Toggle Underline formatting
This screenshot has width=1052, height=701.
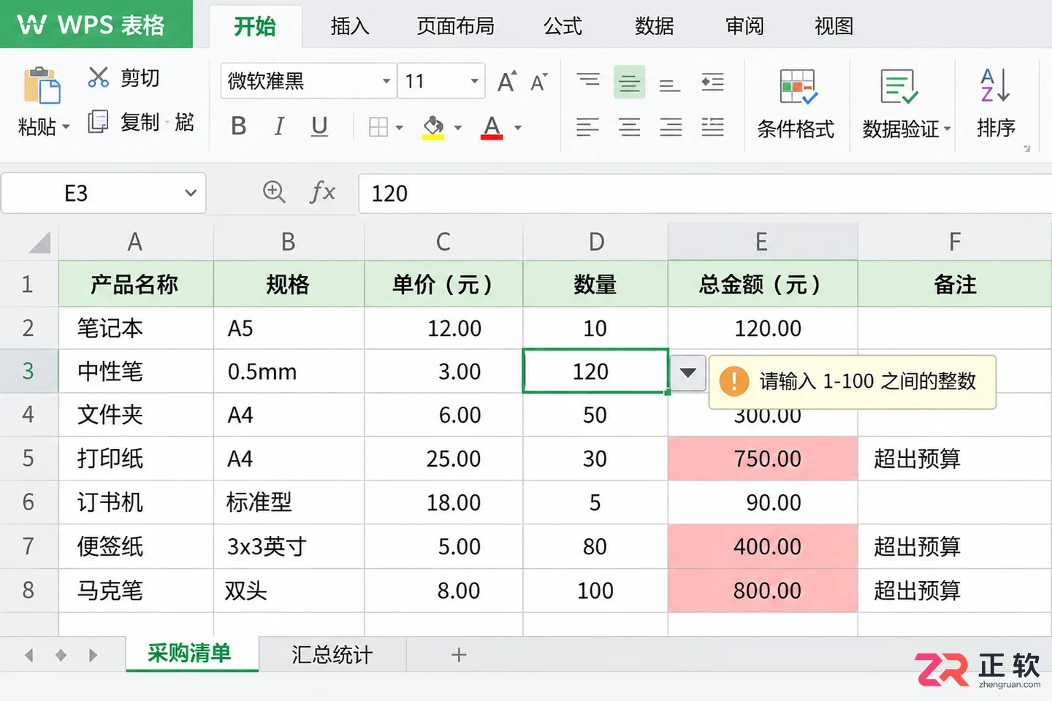[x=319, y=126]
